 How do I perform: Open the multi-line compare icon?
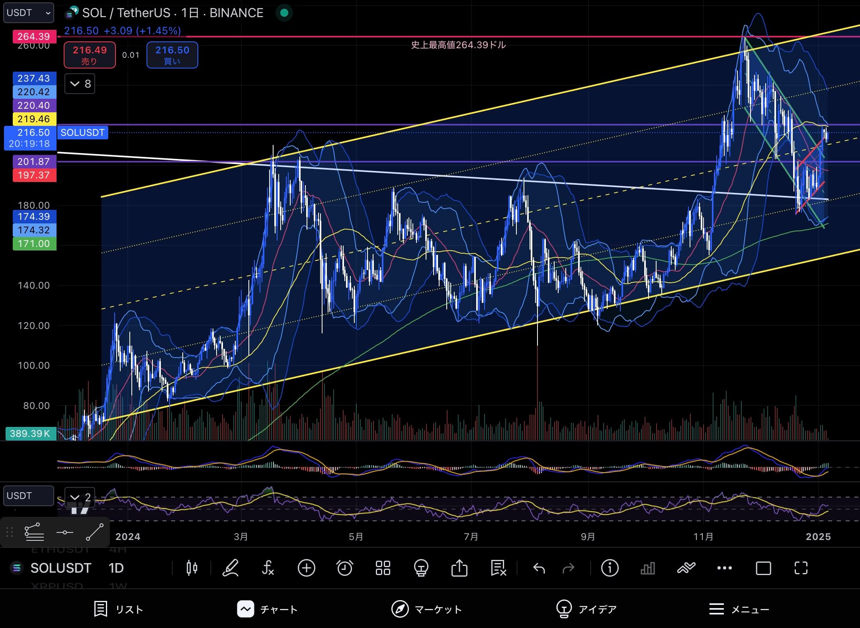[x=686, y=568]
